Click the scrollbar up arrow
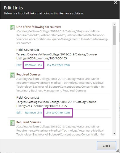The image size is (120, 153). point(114,24)
